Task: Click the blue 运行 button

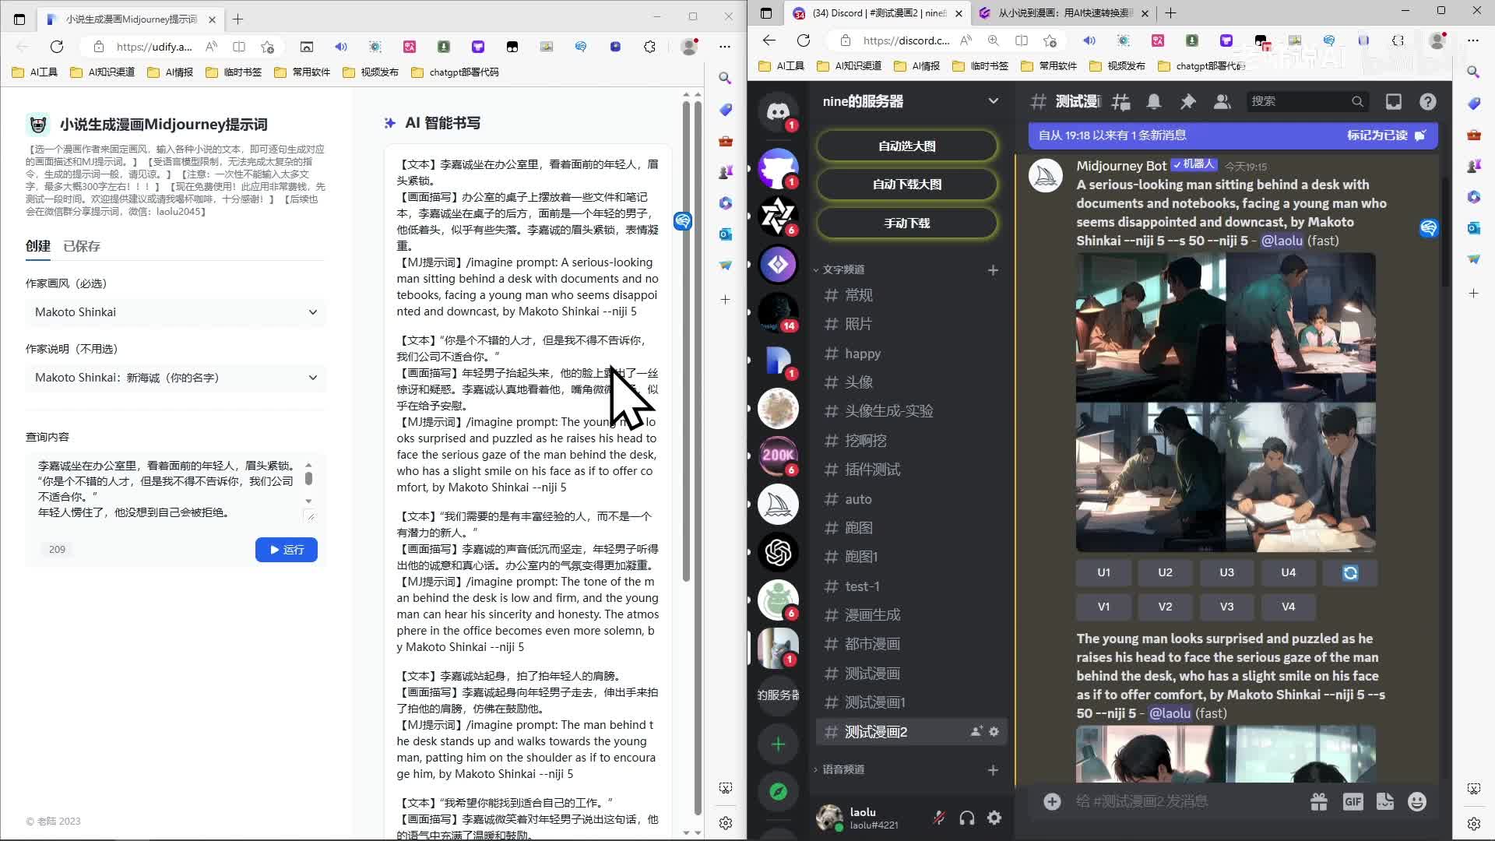Action: coord(286,550)
